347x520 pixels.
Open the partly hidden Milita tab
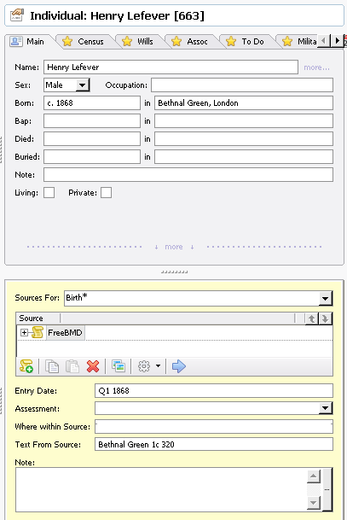click(x=299, y=42)
